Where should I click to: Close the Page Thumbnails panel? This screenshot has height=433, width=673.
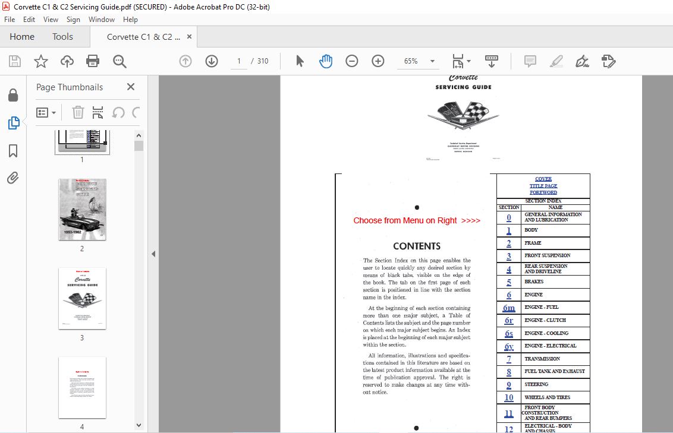131,87
